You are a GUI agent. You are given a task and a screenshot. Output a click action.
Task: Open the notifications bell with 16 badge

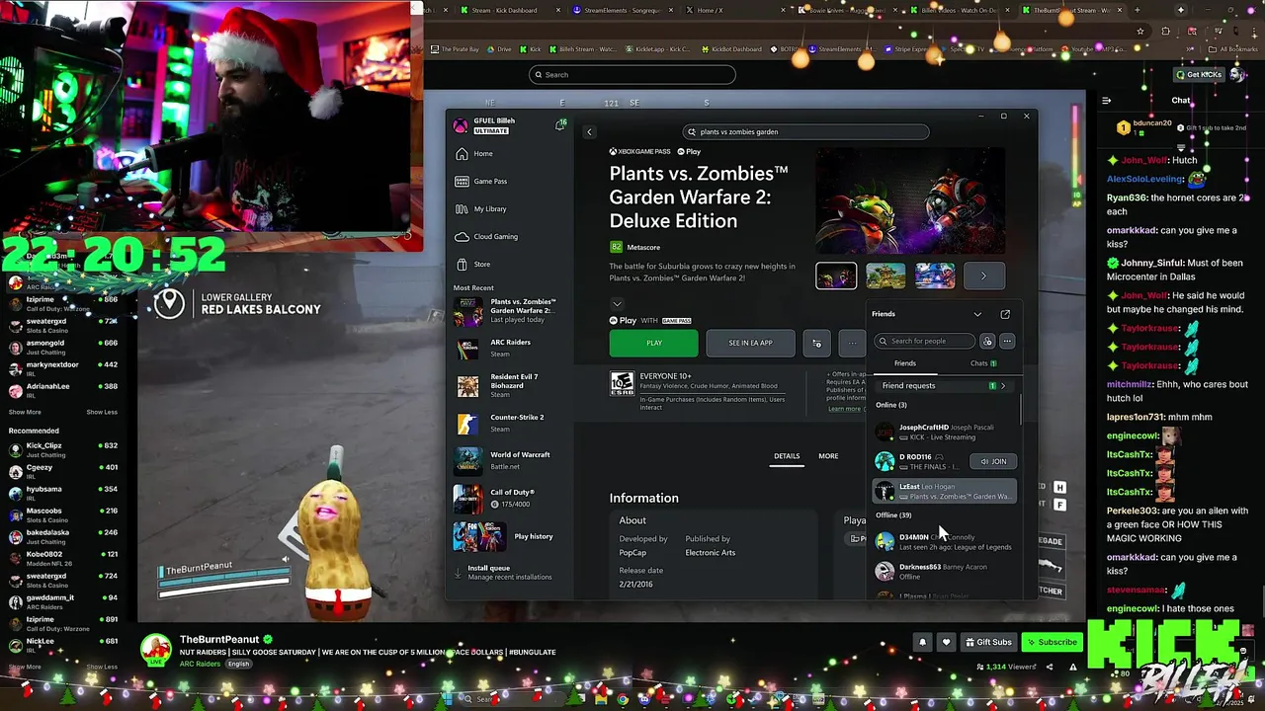tap(560, 124)
